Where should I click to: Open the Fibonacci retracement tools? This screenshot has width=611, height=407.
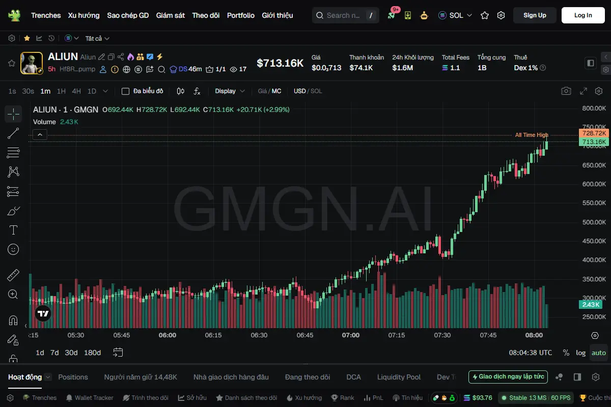[13, 153]
